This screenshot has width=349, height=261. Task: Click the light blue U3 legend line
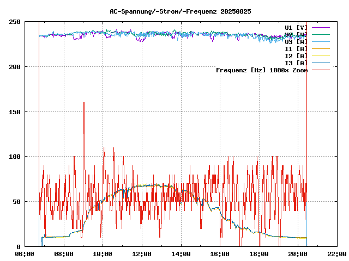coord(320,41)
